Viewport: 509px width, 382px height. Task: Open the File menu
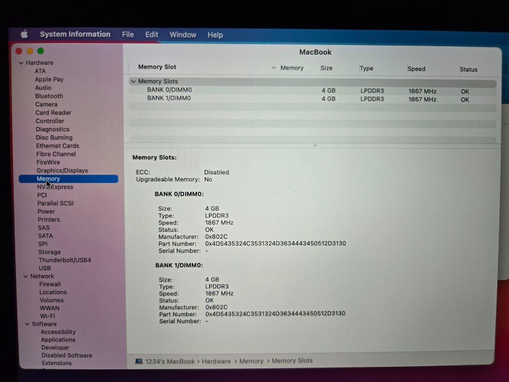coord(128,35)
